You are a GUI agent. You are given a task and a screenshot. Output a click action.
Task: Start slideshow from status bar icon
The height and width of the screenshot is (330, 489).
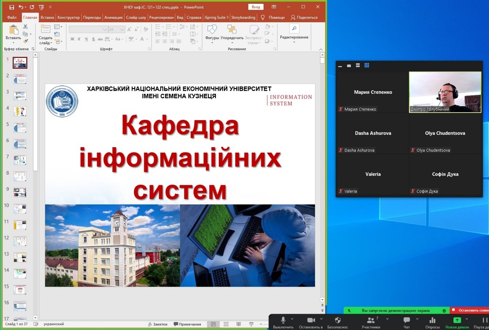tap(251, 324)
